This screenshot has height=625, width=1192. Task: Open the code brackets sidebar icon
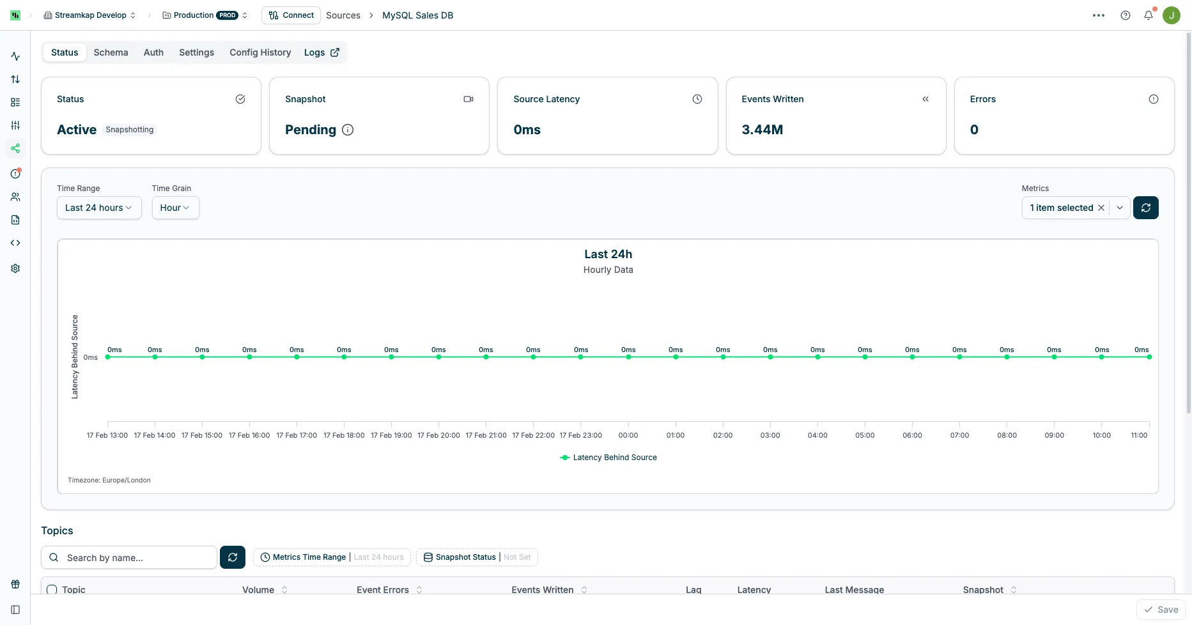pos(15,243)
